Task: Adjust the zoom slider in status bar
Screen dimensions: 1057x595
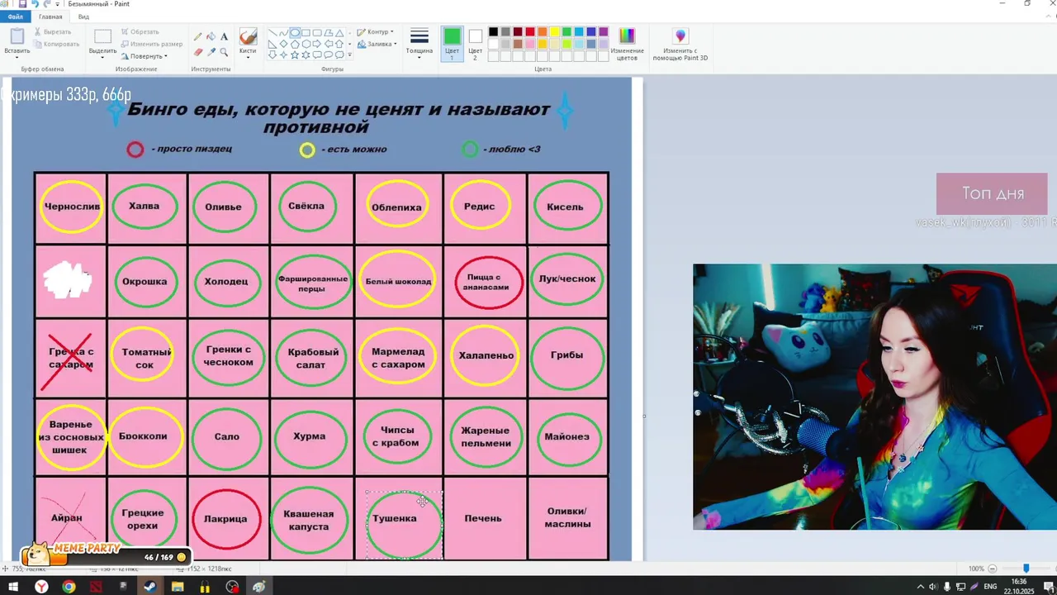Action: tap(1026, 569)
